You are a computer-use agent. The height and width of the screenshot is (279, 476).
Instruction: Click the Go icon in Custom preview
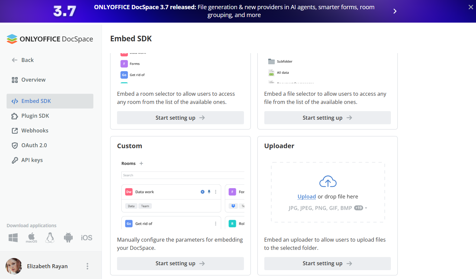pos(129,224)
